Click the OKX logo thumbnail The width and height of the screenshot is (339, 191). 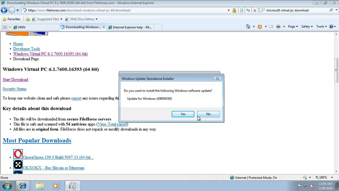[x=18, y=164]
